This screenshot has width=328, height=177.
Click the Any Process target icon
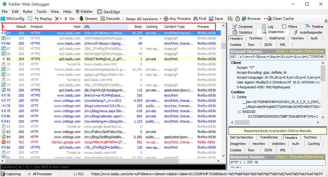(x=166, y=19)
